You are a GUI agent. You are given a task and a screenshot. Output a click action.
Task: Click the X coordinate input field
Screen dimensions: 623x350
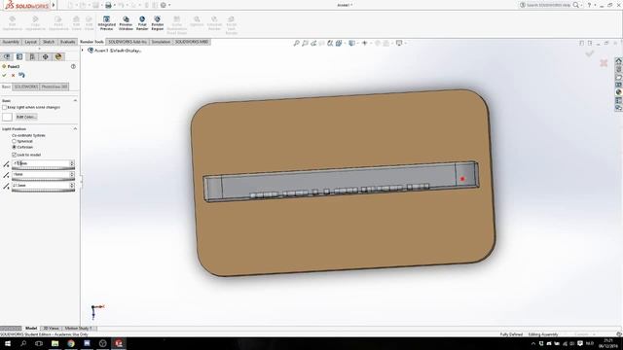click(x=41, y=163)
